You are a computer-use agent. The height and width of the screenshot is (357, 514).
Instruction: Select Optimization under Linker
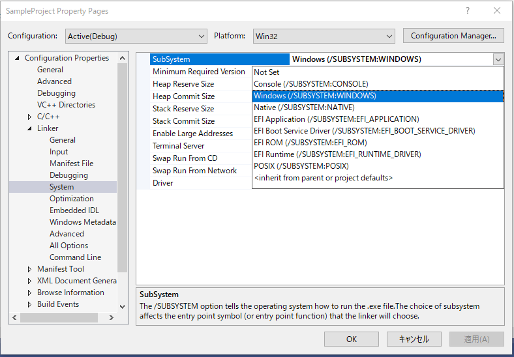(72, 199)
